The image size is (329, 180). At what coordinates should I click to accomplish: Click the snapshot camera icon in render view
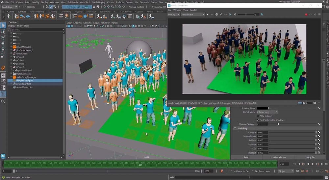click(x=315, y=103)
